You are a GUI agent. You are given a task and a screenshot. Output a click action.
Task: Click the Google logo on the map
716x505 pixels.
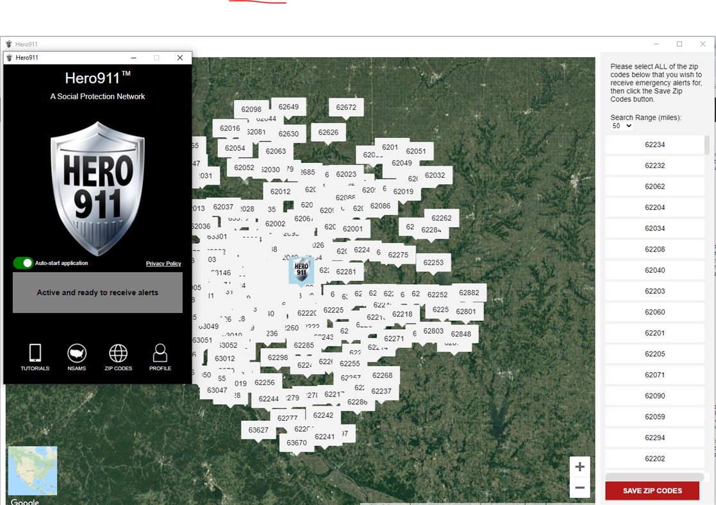pyautogui.click(x=24, y=501)
